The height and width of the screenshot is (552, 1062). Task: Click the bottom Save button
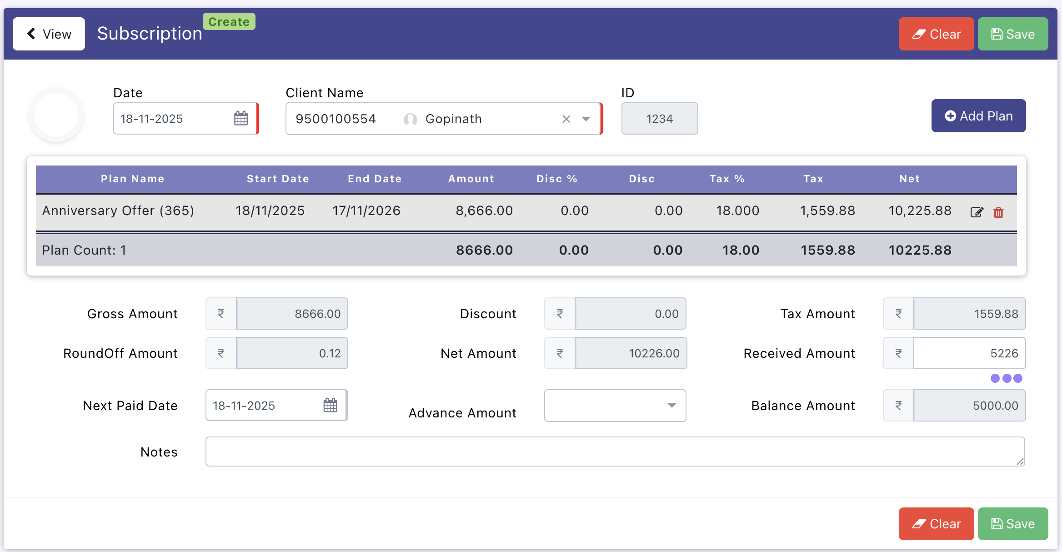click(x=1012, y=524)
